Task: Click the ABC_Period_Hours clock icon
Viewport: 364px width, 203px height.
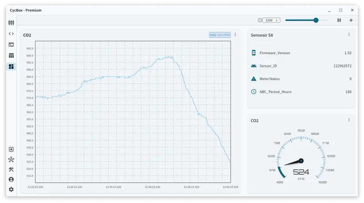Action: [254, 92]
